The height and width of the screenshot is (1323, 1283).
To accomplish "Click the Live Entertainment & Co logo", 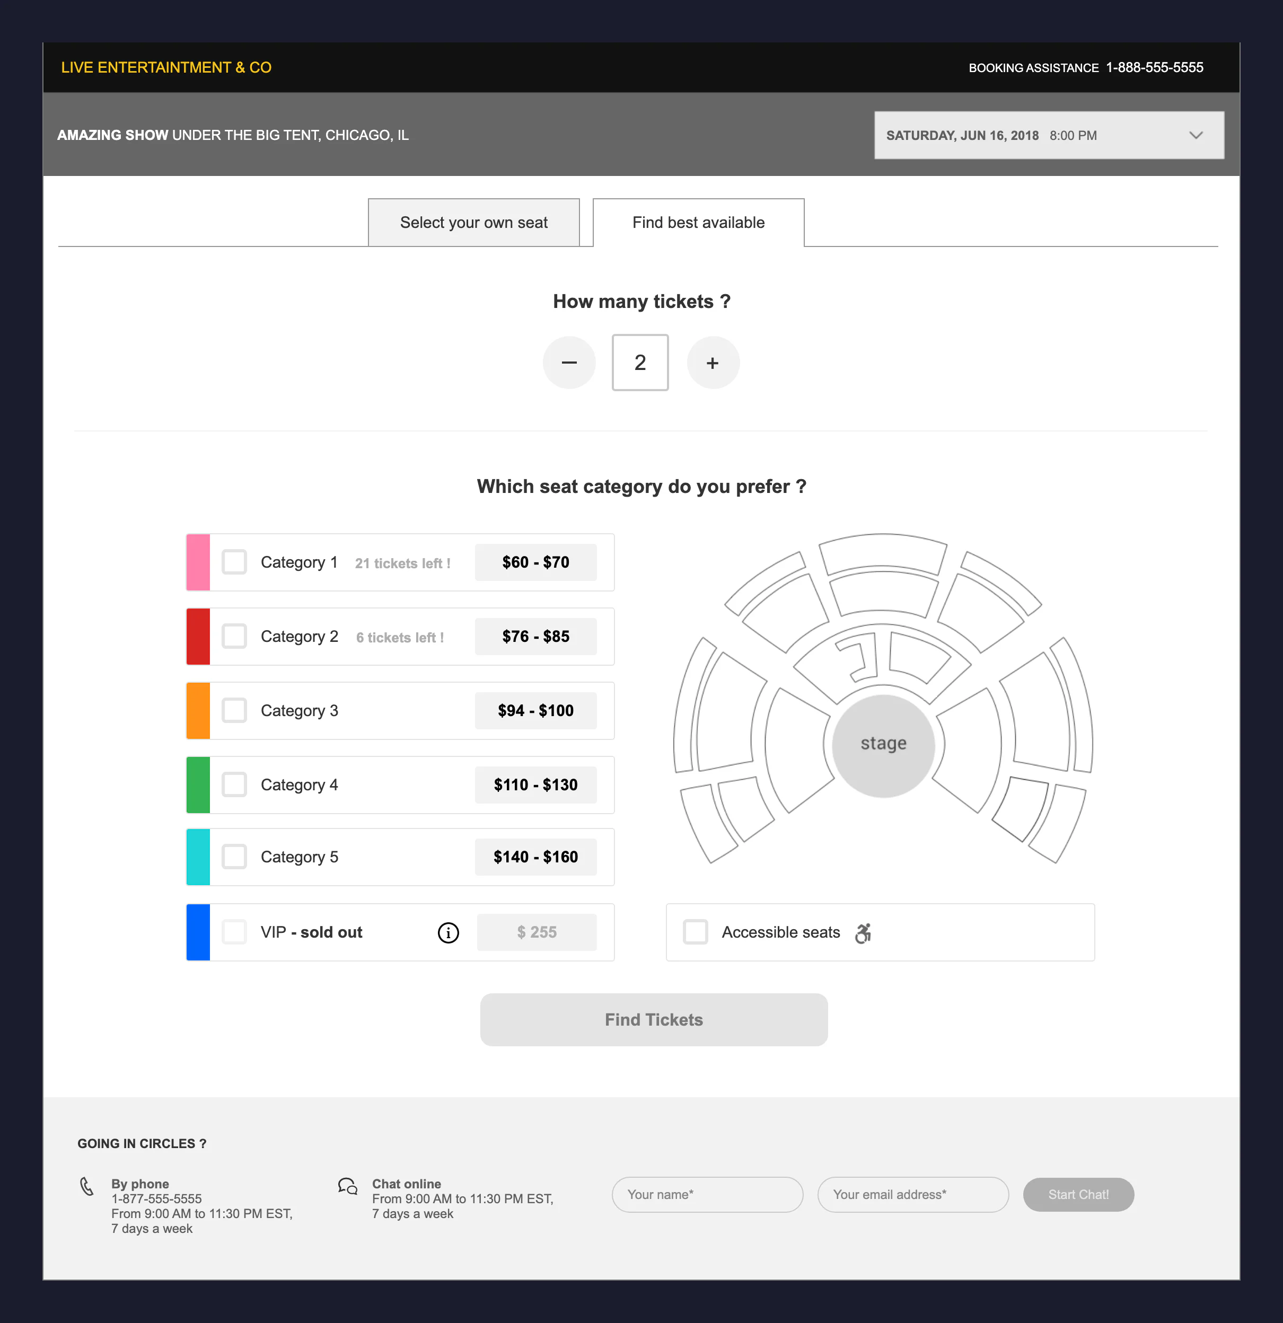I will point(166,67).
